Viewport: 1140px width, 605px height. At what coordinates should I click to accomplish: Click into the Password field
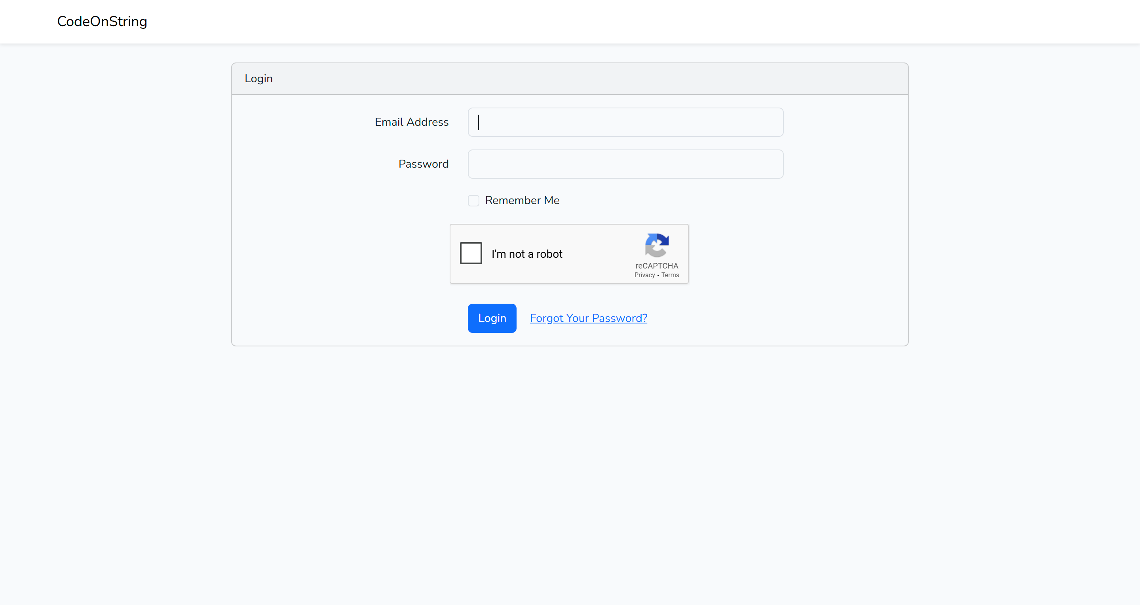(625, 164)
